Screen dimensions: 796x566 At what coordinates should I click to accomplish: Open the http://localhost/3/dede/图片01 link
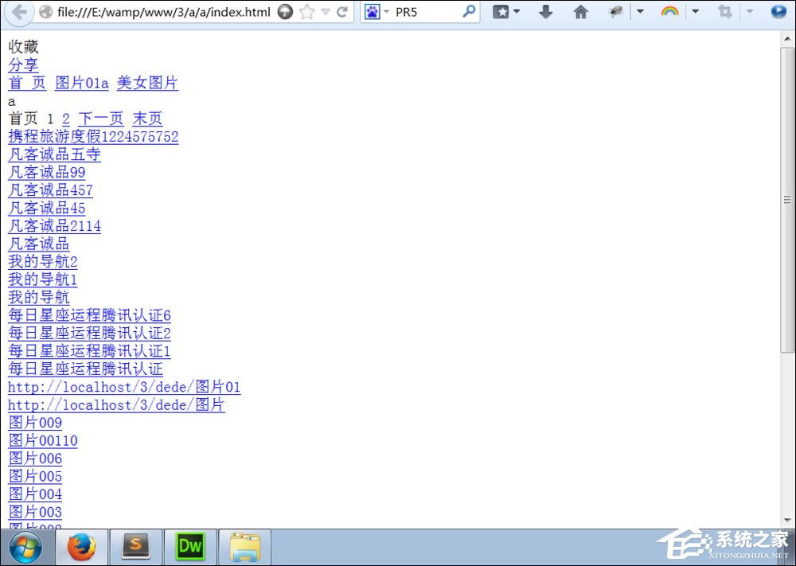(x=123, y=387)
